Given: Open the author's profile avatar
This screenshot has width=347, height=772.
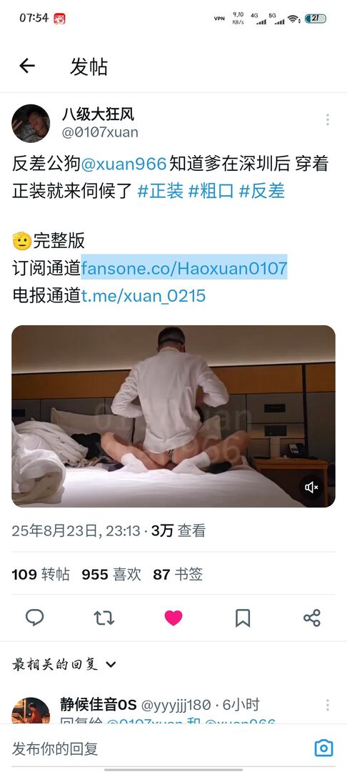Looking at the screenshot, I should [31, 124].
